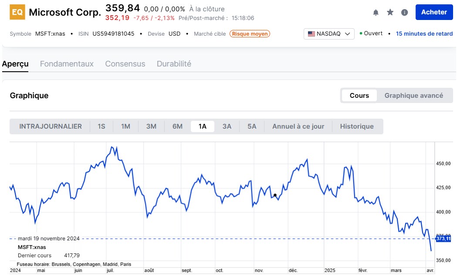Click the pre-market price 352,19

[117, 18]
